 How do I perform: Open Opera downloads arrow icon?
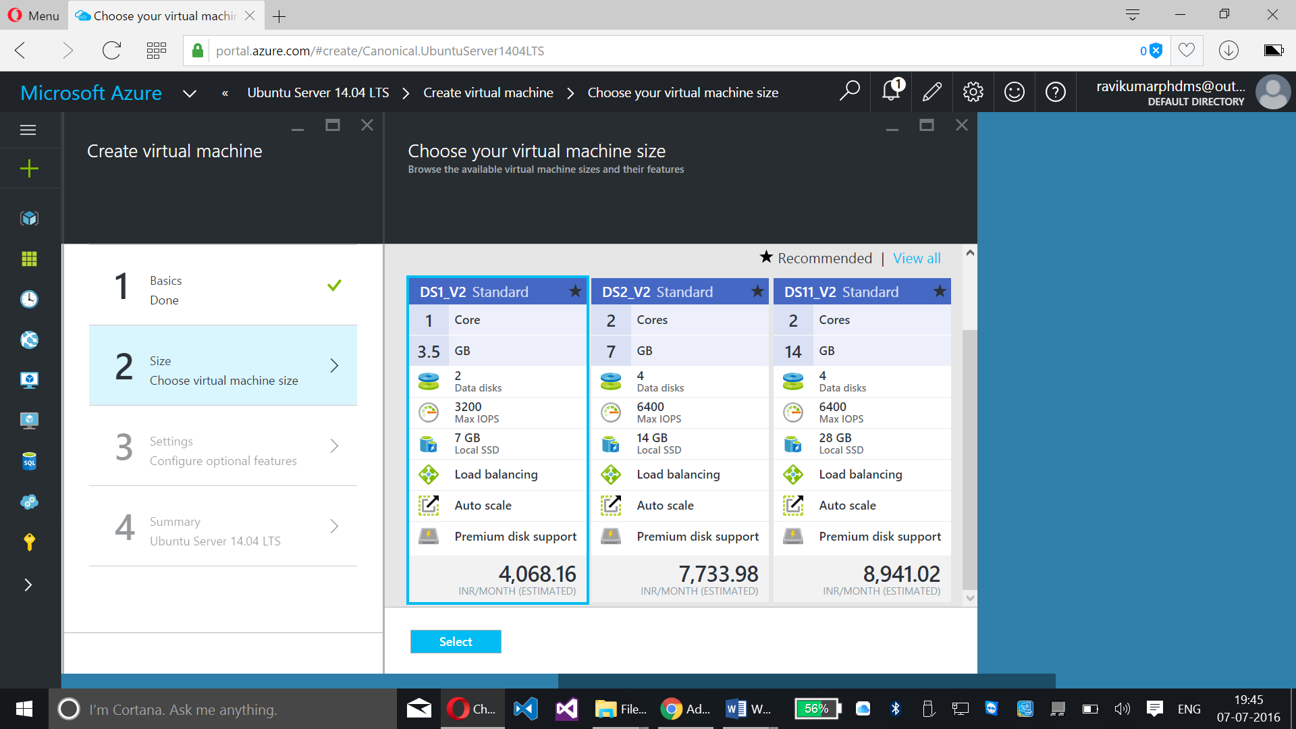[x=1228, y=50]
